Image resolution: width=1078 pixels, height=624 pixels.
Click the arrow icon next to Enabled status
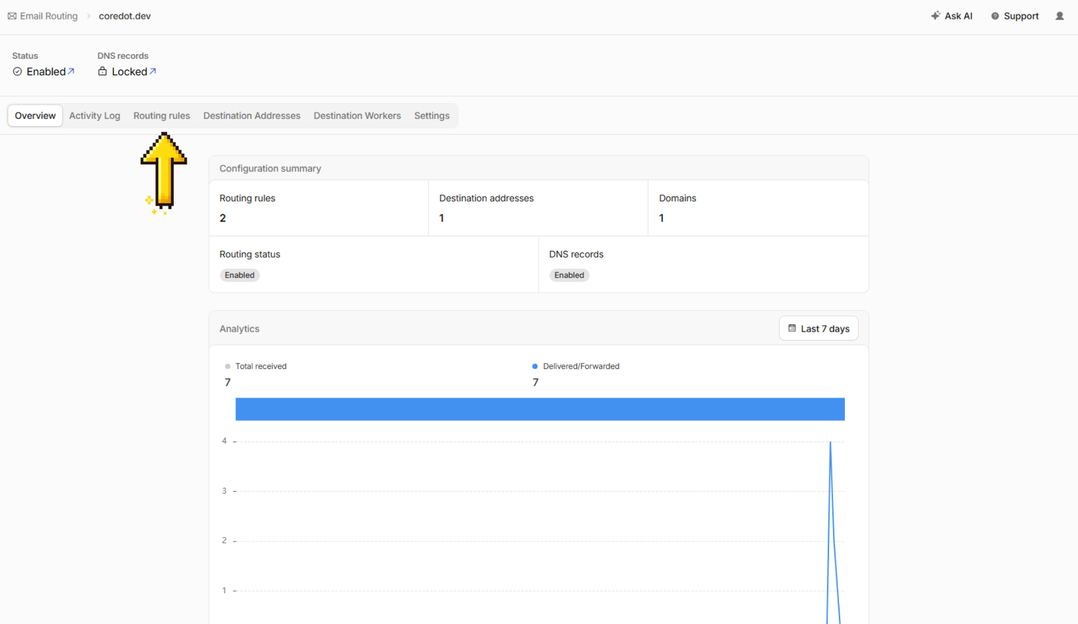pyautogui.click(x=71, y=71)
